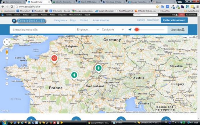Viewport: 200px width, 125px height.
Task: Click the Zawajalhalal.fr site logo
Action: point(29,21)
